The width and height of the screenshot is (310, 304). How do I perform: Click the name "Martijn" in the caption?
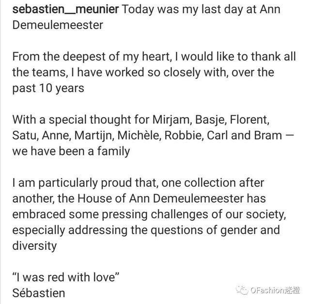93,136
